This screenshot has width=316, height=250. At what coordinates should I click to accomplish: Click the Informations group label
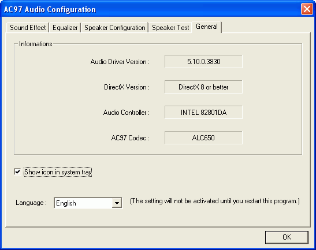(x=36, y=44)
